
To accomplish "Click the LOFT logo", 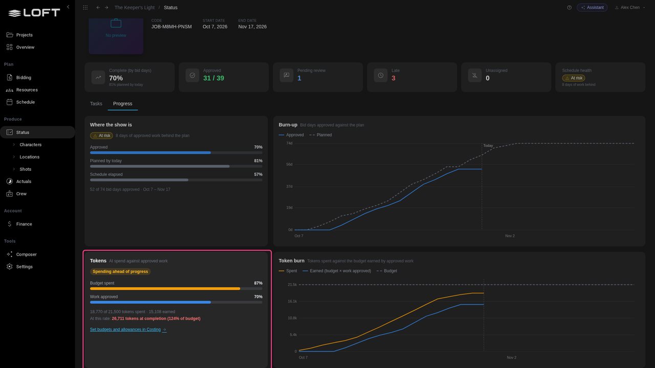I will click(34, 13).
